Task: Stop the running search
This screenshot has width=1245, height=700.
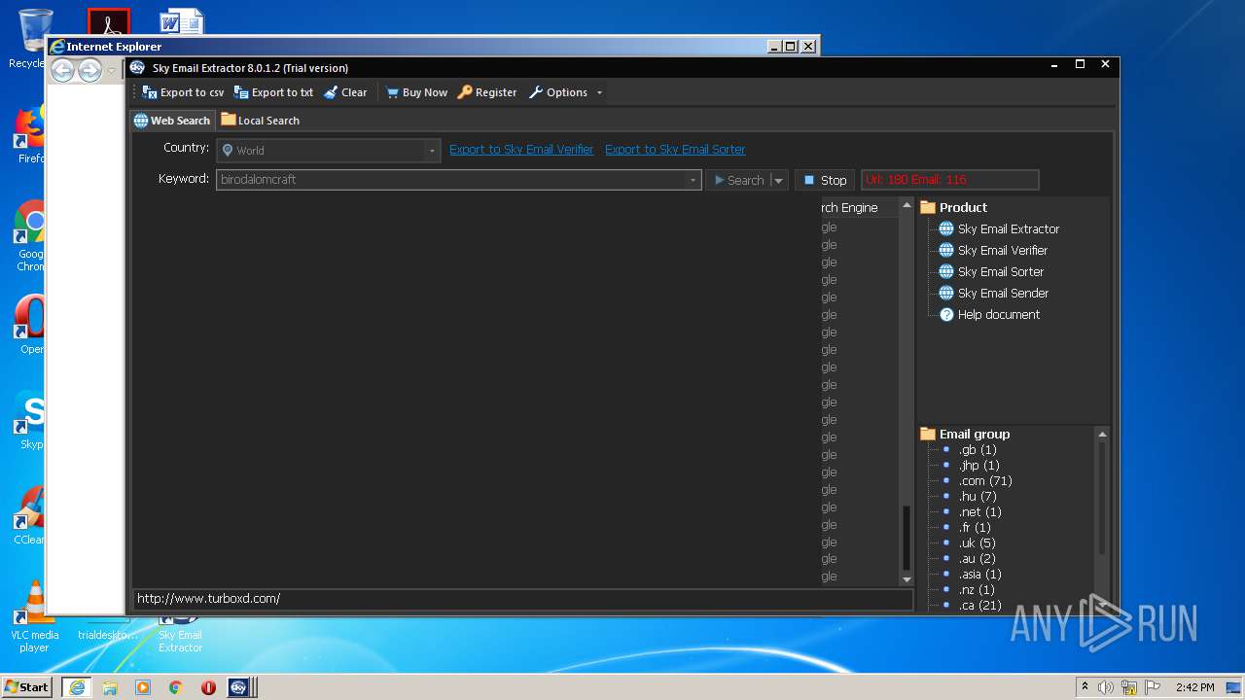Action: [x=825, y=180]
